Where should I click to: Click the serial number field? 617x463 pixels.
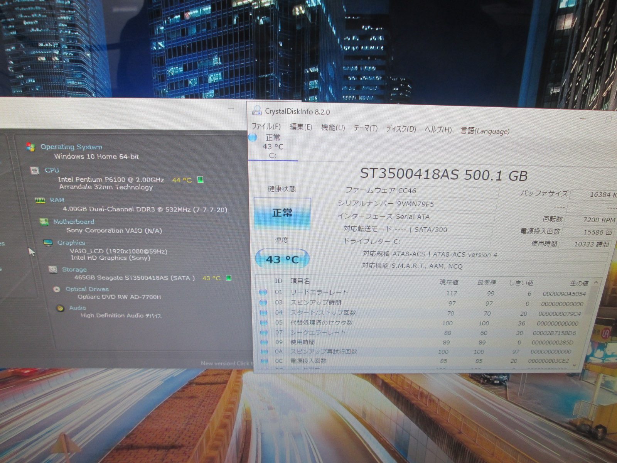point(443,204)
